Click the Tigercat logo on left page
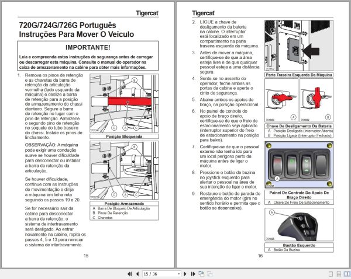Image resolution: width=351 pixels, height=279 pixels. coord(147,13)
